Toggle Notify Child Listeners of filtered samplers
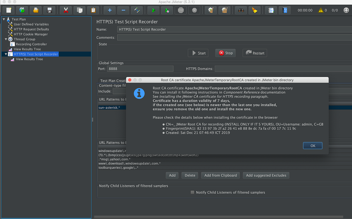 click(x=192, y=192)
